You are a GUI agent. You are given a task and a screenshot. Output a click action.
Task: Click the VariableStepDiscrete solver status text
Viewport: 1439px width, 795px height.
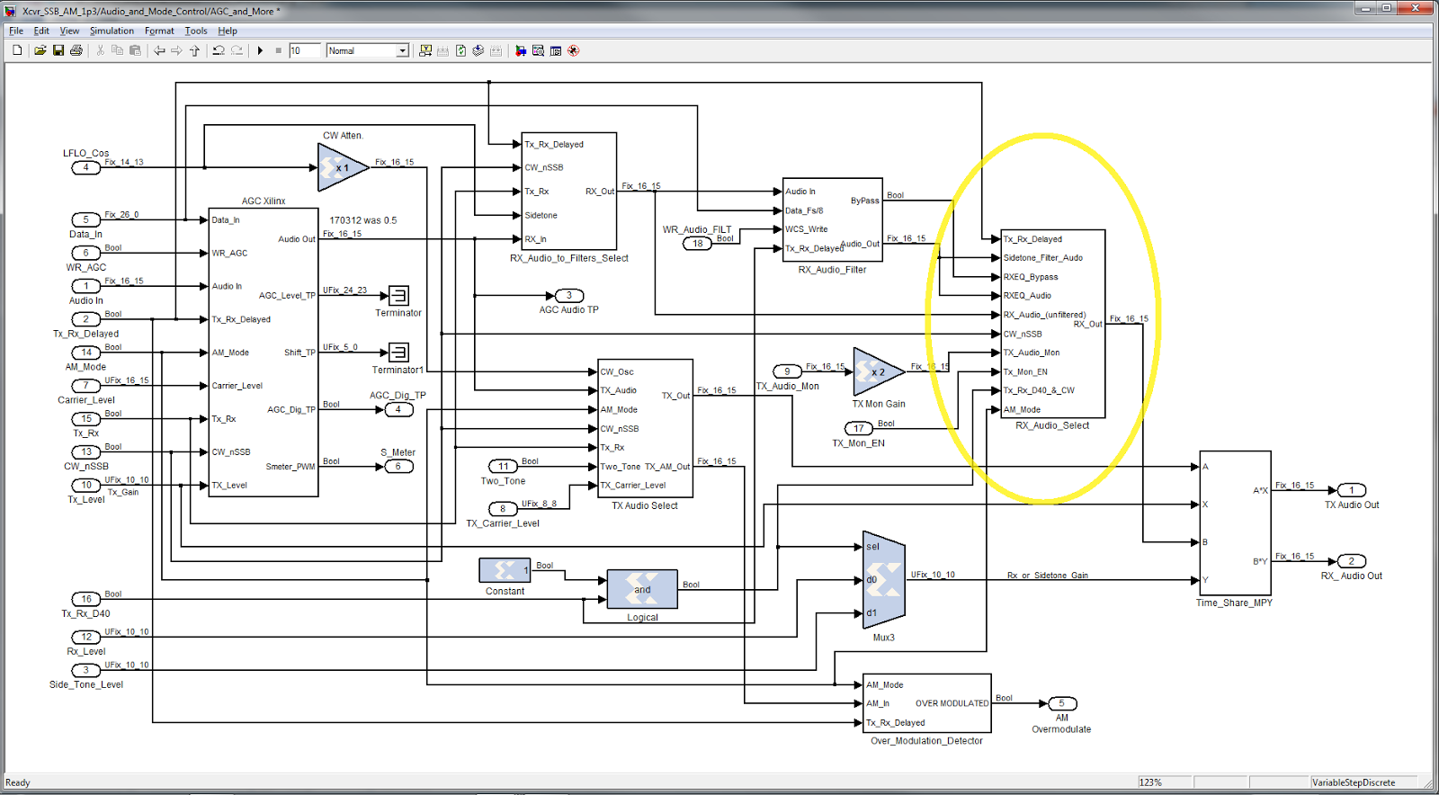click(x=1354, y=782)
